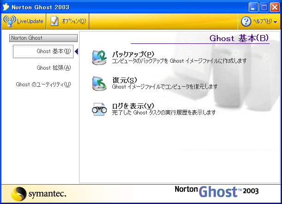Close the Norton Ghost 2003 window
The image size is (282, 204).
(x=275, y=7)
